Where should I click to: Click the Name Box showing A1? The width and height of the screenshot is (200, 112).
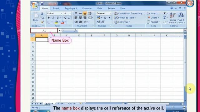pos(44,30)
